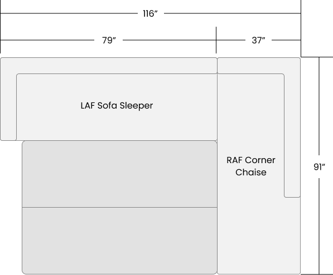Click the 91″ vertical line below its label
This screenshot has height=275, width=333.
319,226
